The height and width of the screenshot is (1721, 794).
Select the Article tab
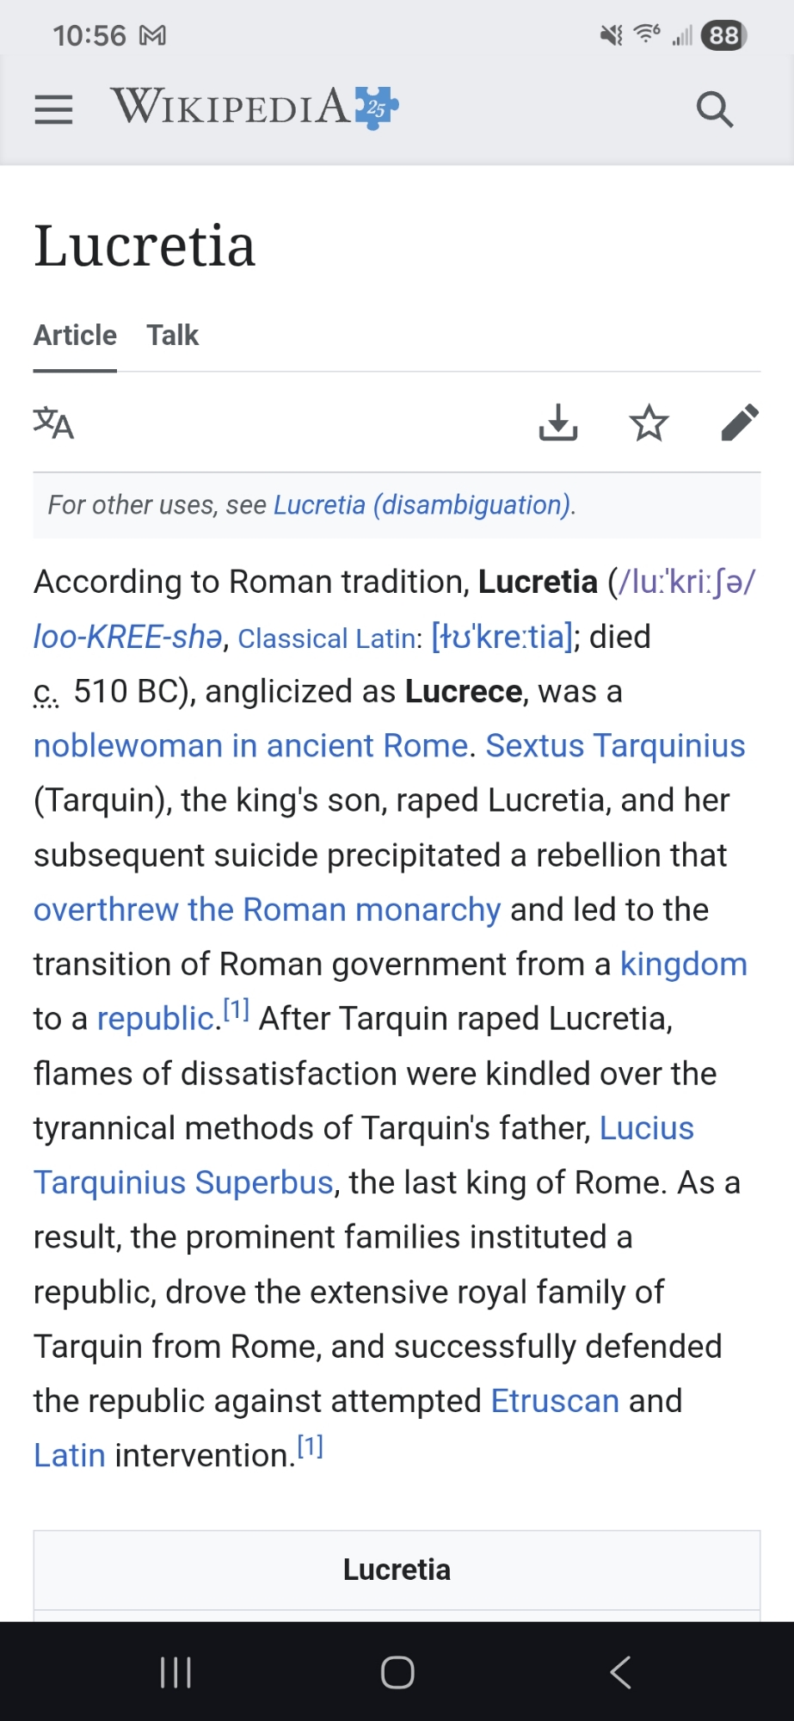coord(75,335)
